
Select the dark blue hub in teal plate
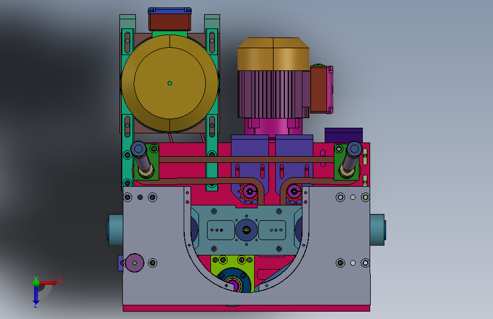tap(247, 230)
